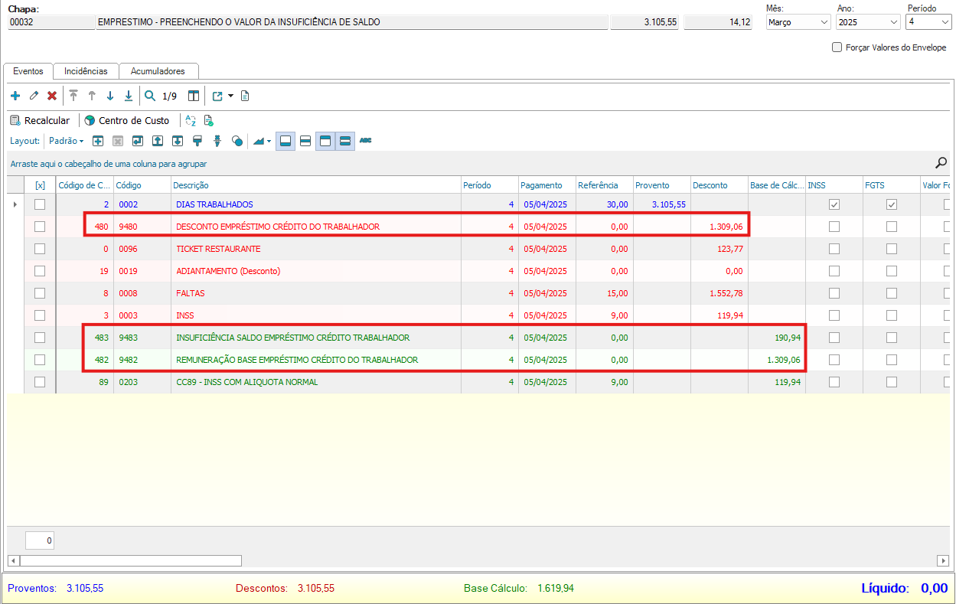The width and height of the screenshot is (956, 604).
Task: Click the Centro de Custo cube icon
Action: (90, 121)
